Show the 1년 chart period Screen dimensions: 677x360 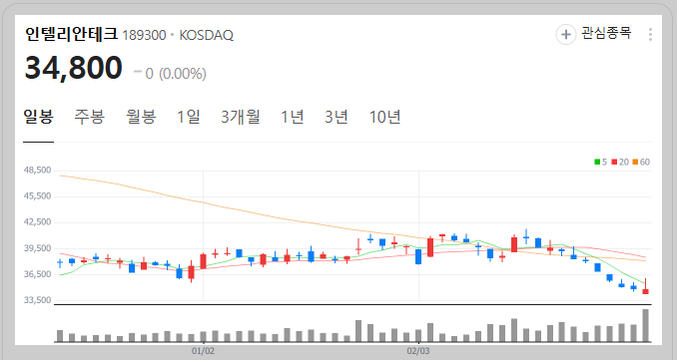(x=293, y=117)
